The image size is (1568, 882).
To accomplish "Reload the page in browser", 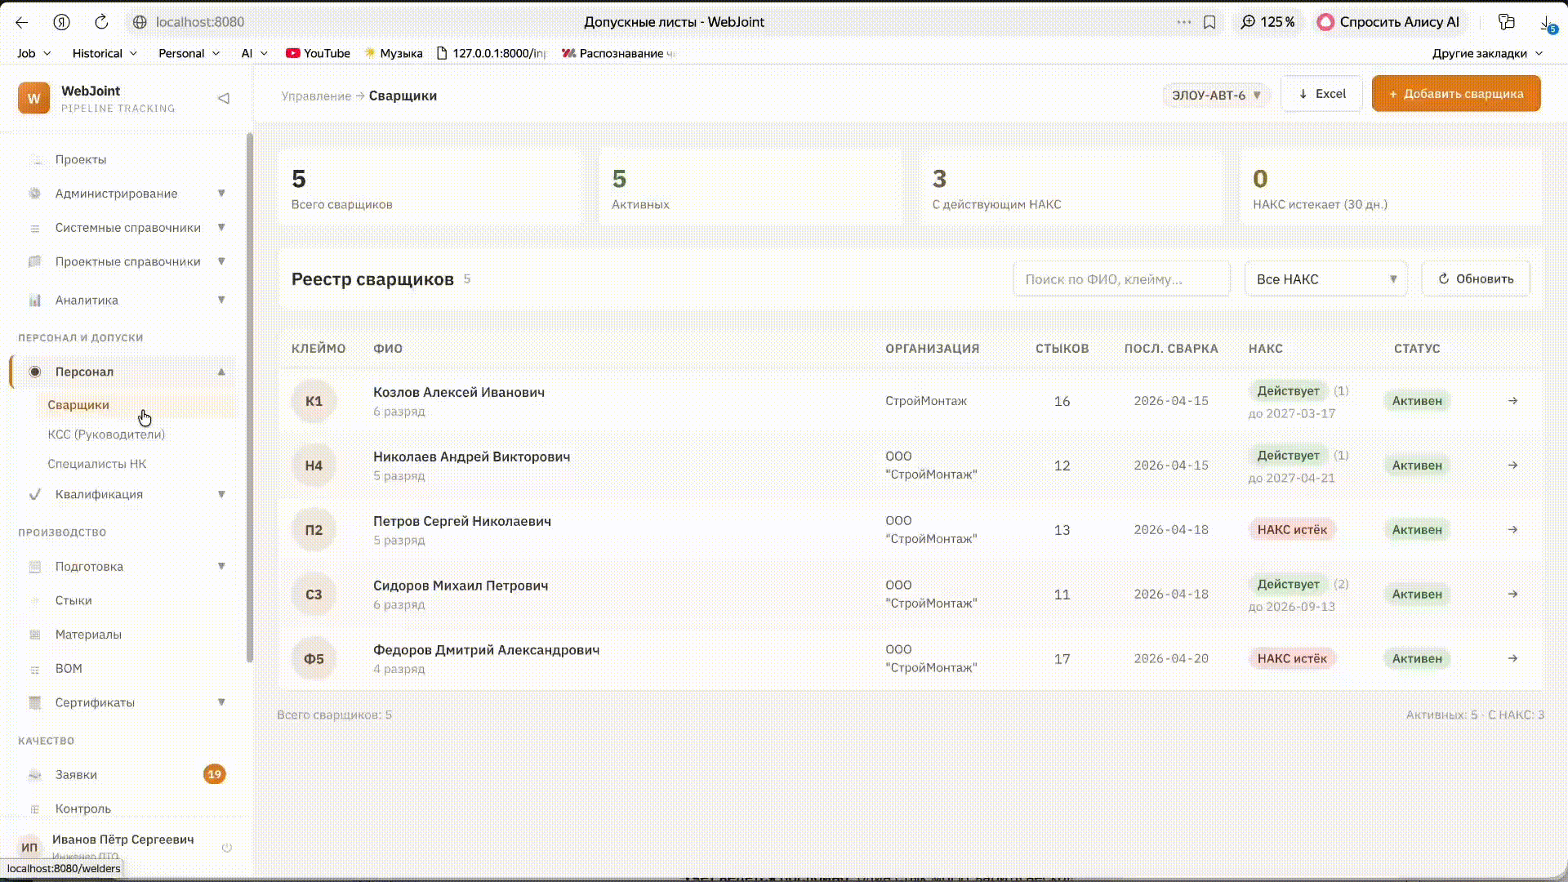I will [101, 22].
